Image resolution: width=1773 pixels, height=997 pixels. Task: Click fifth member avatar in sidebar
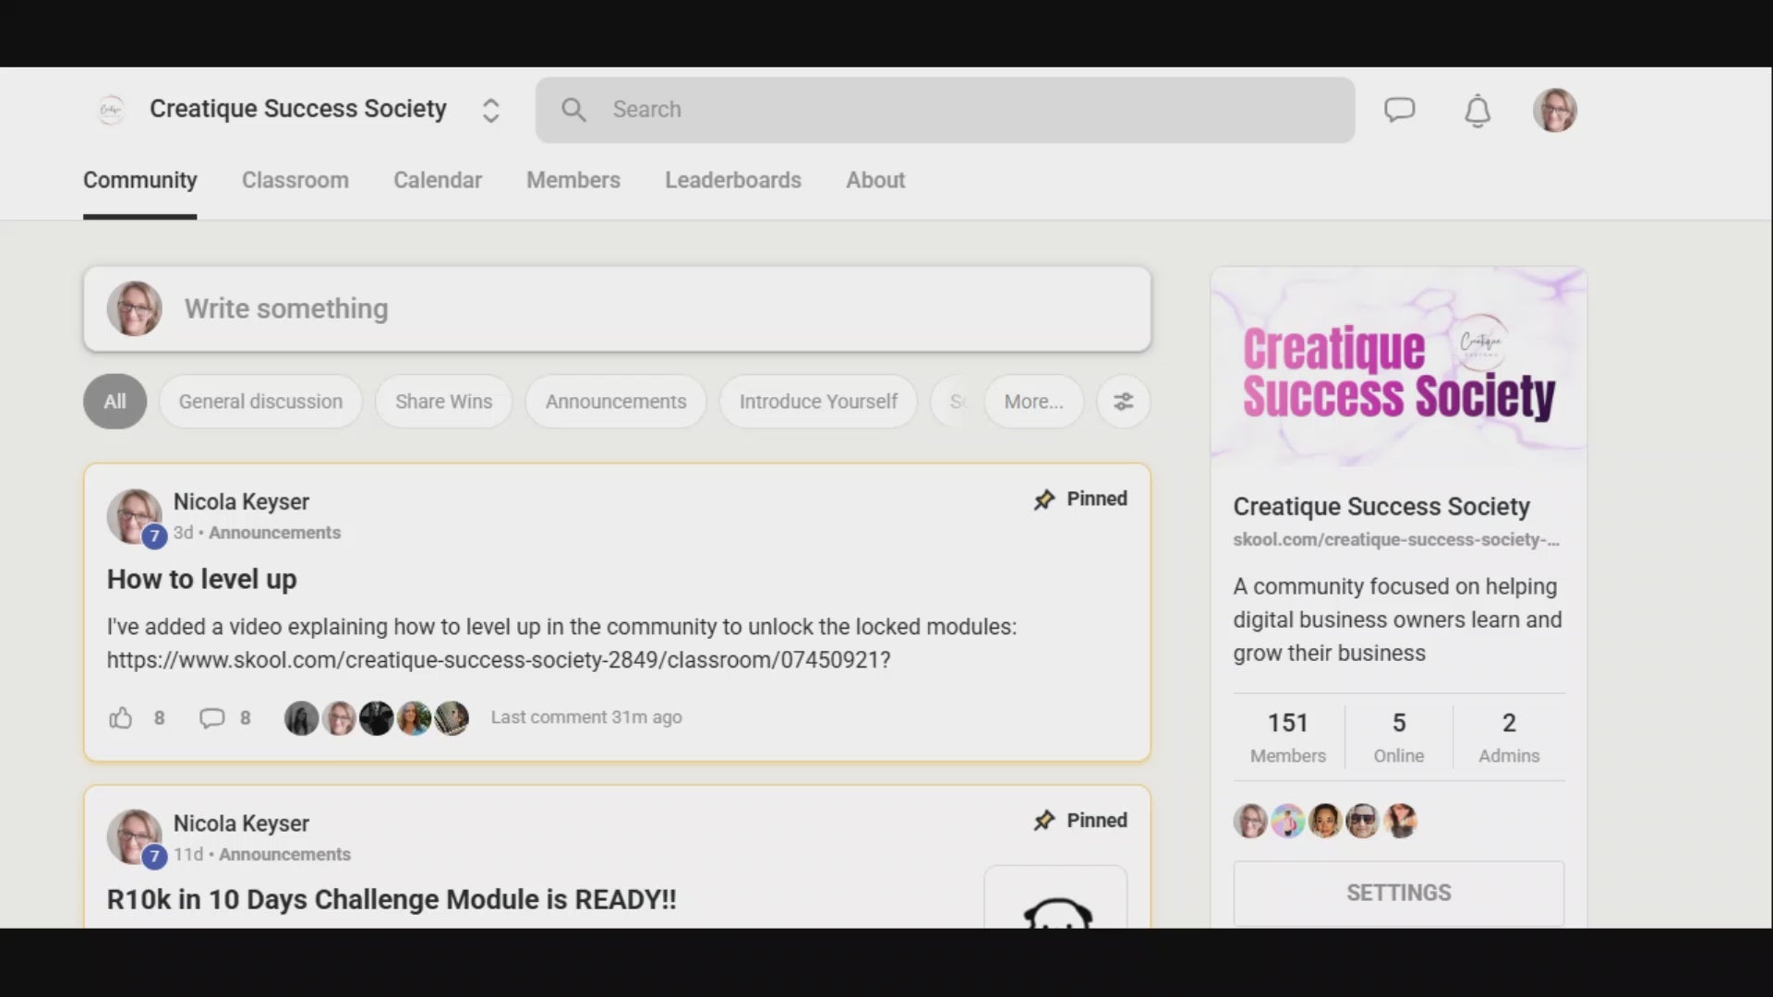point(1401,821)
